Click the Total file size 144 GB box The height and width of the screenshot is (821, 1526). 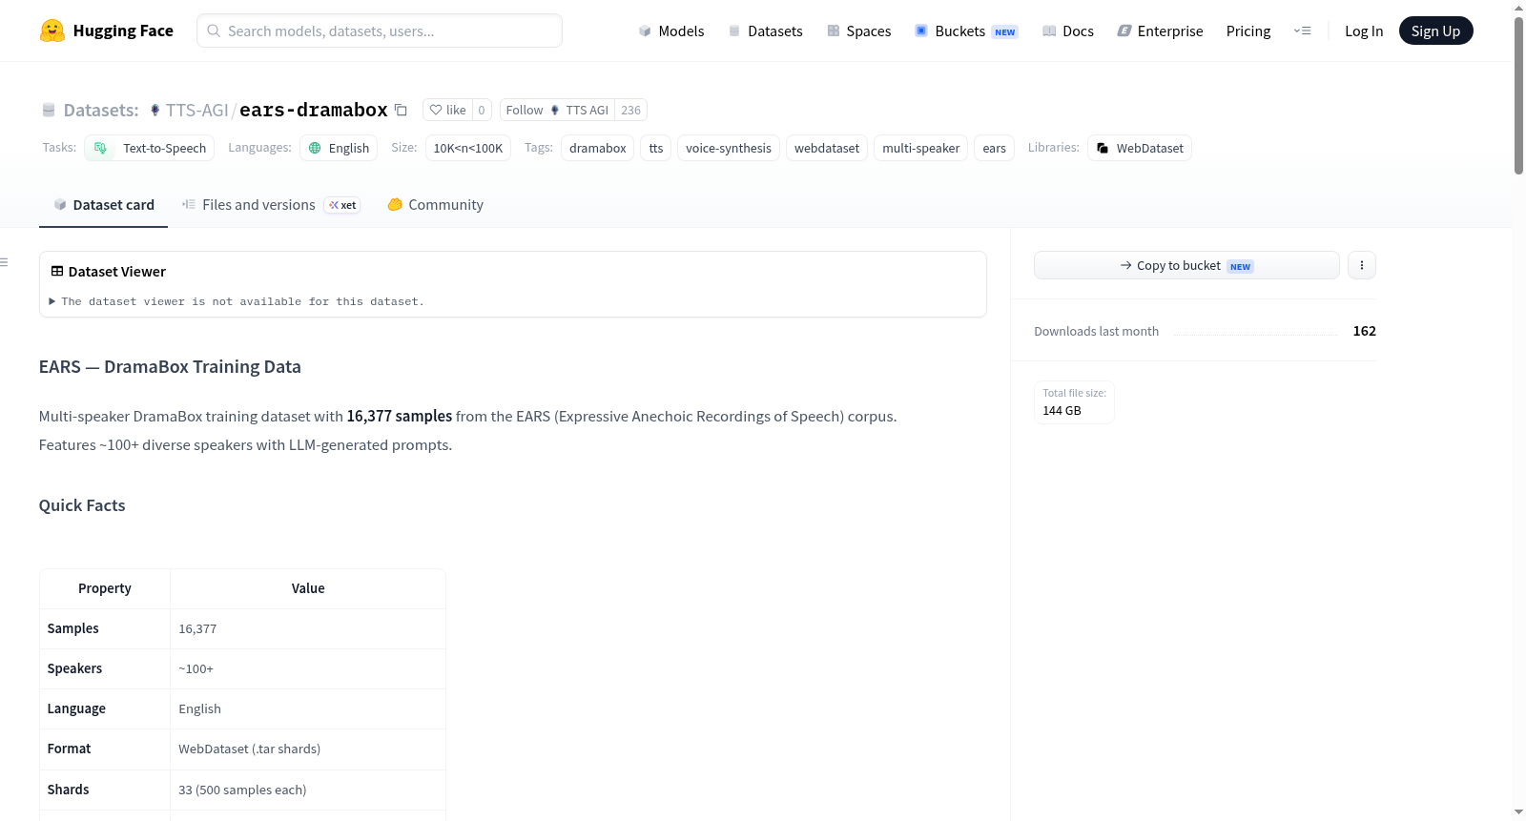tap(1074, 402)
